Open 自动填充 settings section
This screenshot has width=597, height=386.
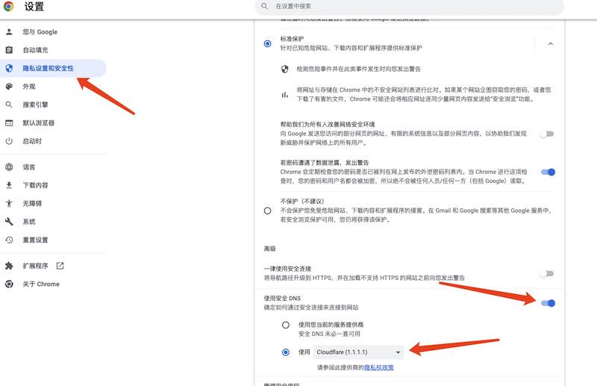tap(53, 50)
